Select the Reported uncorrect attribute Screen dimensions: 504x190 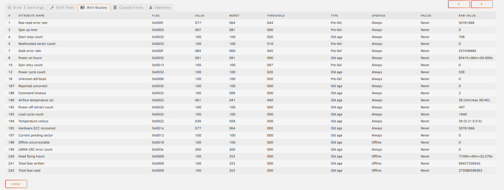point(33,86)
